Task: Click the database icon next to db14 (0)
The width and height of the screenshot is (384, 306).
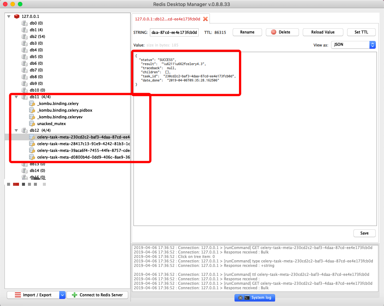Action: coord(25,170)
